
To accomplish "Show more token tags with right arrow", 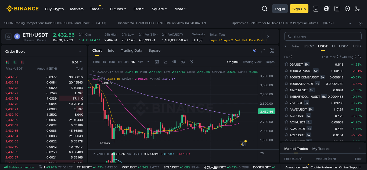I will [268, 36].
